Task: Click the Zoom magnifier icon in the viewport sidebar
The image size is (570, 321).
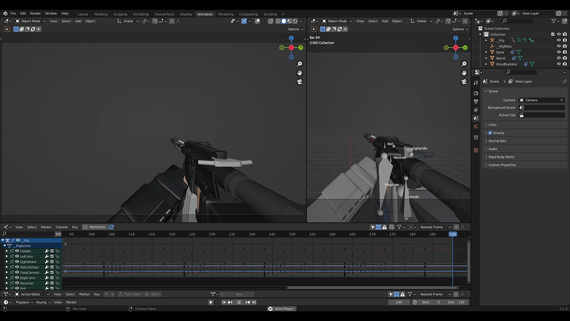Action: point(299,64)
